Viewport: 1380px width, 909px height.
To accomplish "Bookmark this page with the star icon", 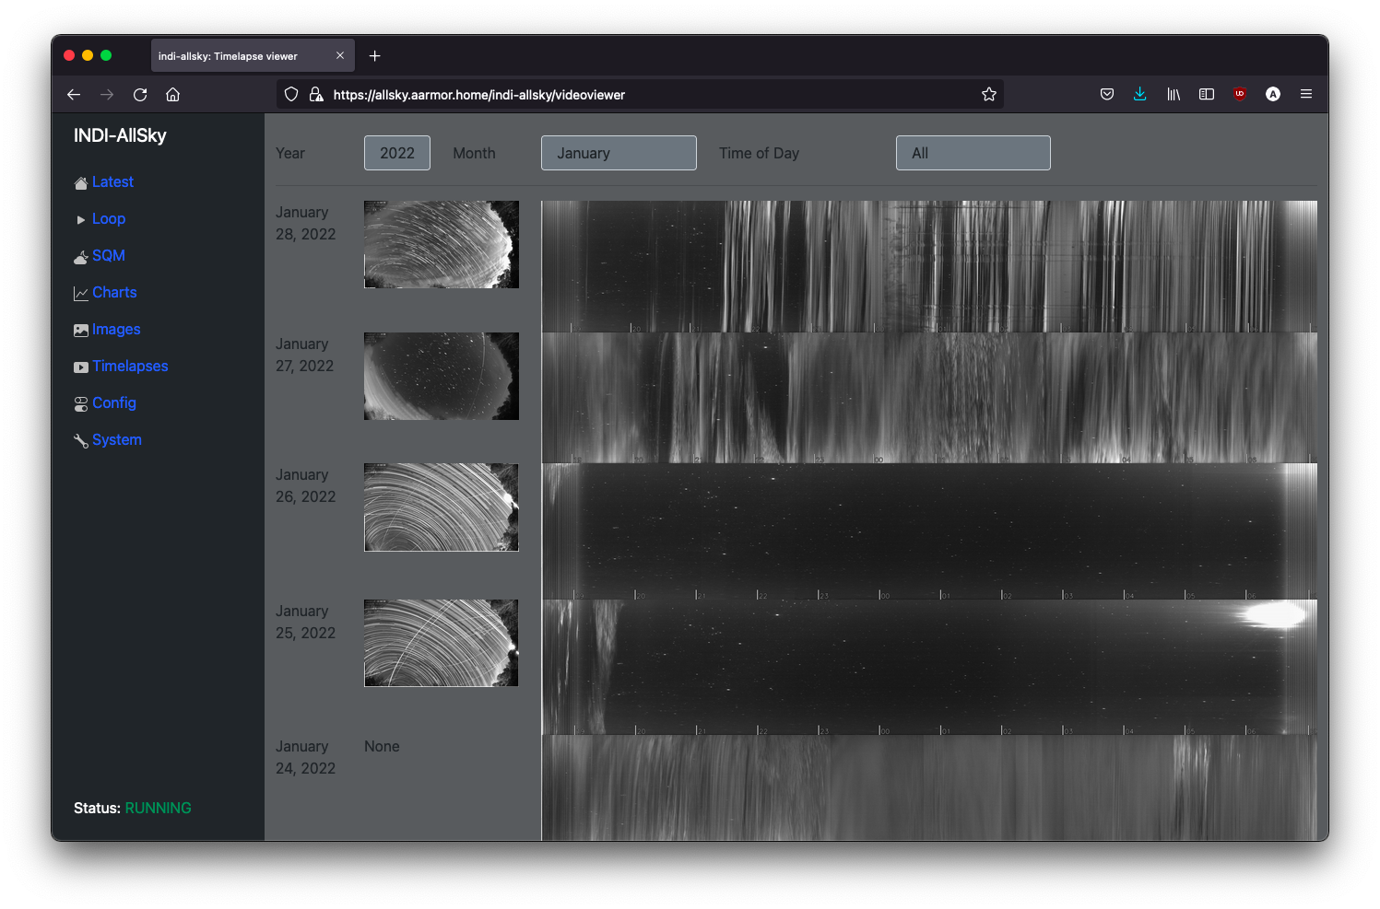I will pyautogui.click(x=989, y=94).
